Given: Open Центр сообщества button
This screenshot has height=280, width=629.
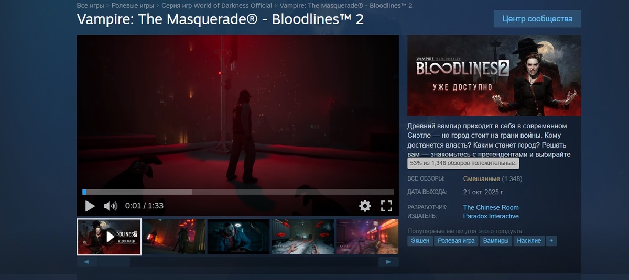Looking at the screenshot, I should tap(537, 19).
